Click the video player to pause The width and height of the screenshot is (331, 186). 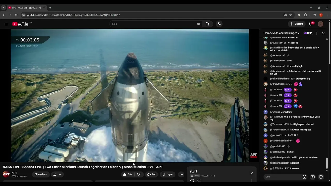point(130,96)
